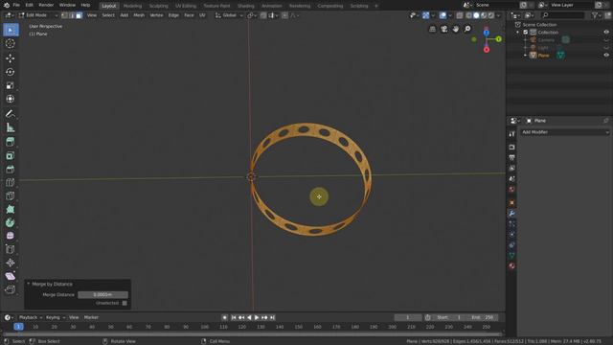
Task: Uncheck the Collection exclude checkbox
Action: coord(526,32)
